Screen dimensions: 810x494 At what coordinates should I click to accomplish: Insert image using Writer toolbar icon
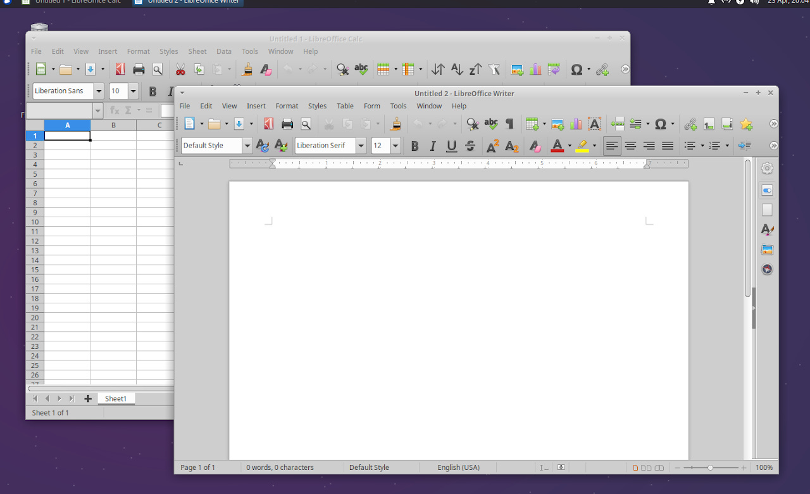click(558, 124)
